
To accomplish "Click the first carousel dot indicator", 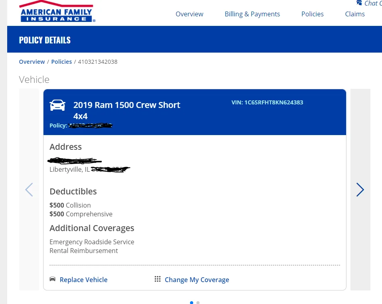I will (191, 302).
